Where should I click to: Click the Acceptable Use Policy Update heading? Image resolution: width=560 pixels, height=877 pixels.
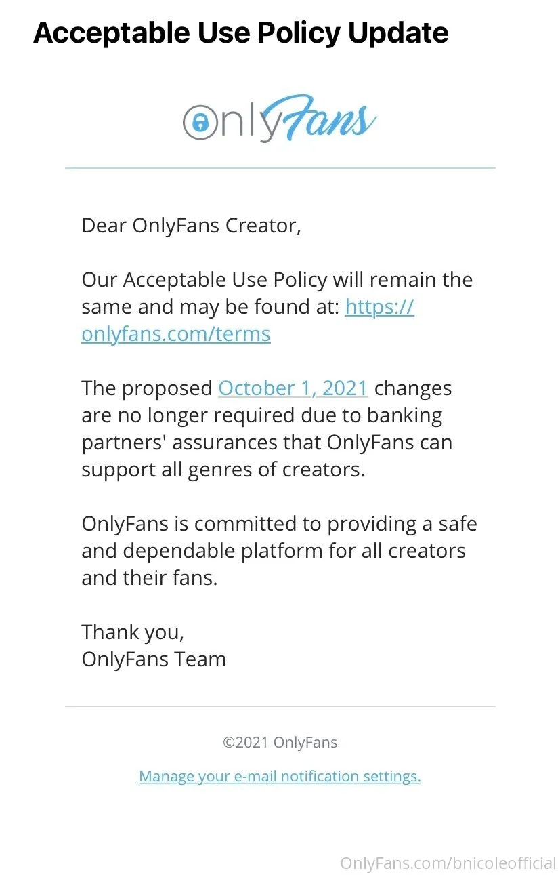tap(240, 32)
